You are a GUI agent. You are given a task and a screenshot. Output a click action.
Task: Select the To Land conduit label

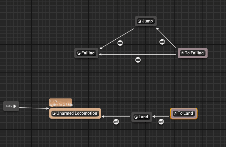[x=186, y=113]
